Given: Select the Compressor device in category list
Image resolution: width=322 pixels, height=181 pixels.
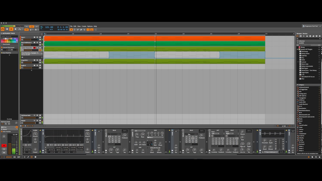Looking at the screenshot, I should [302, 134].
